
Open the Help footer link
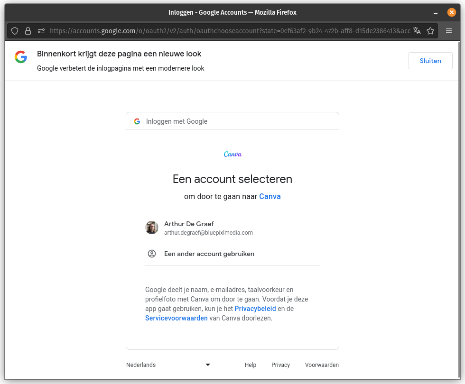(x=251, y=365)
